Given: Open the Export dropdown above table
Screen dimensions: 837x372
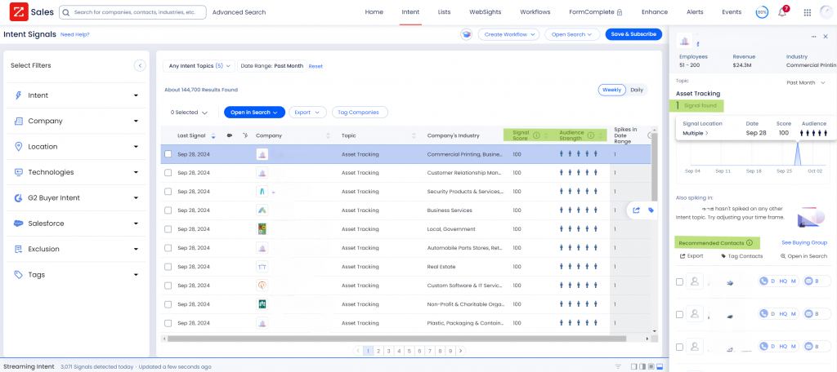Looking at the screenshot, I should 307,113.
